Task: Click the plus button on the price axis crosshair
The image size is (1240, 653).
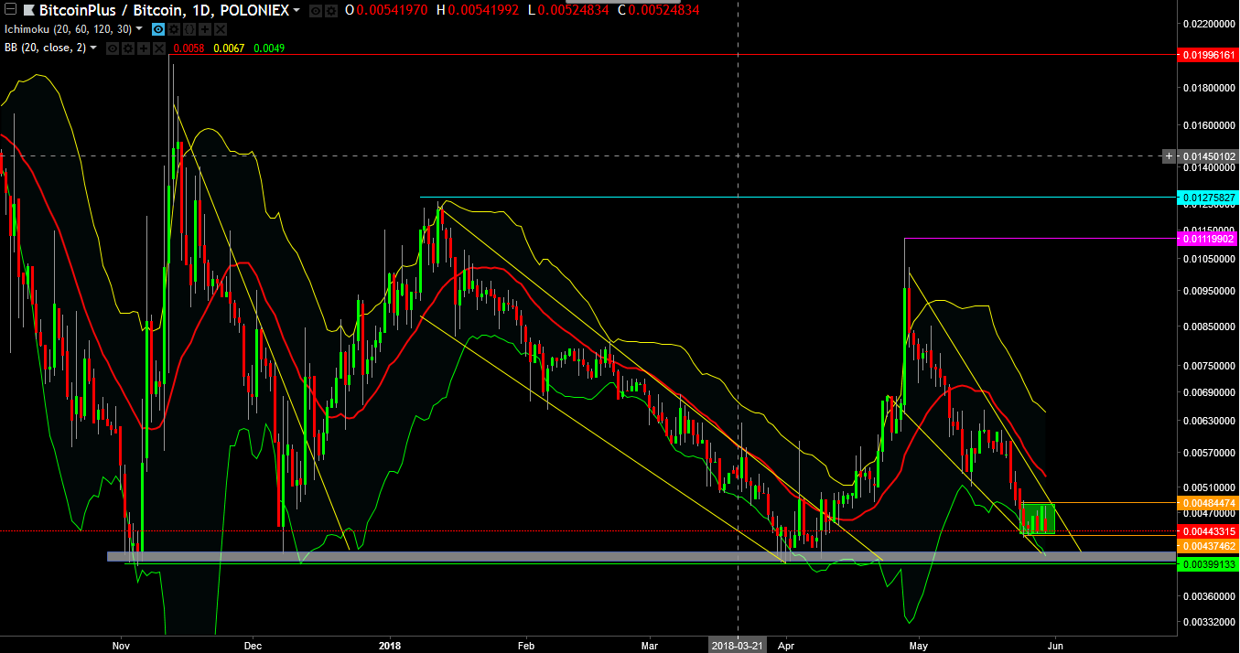Action: coord(1169,156)
